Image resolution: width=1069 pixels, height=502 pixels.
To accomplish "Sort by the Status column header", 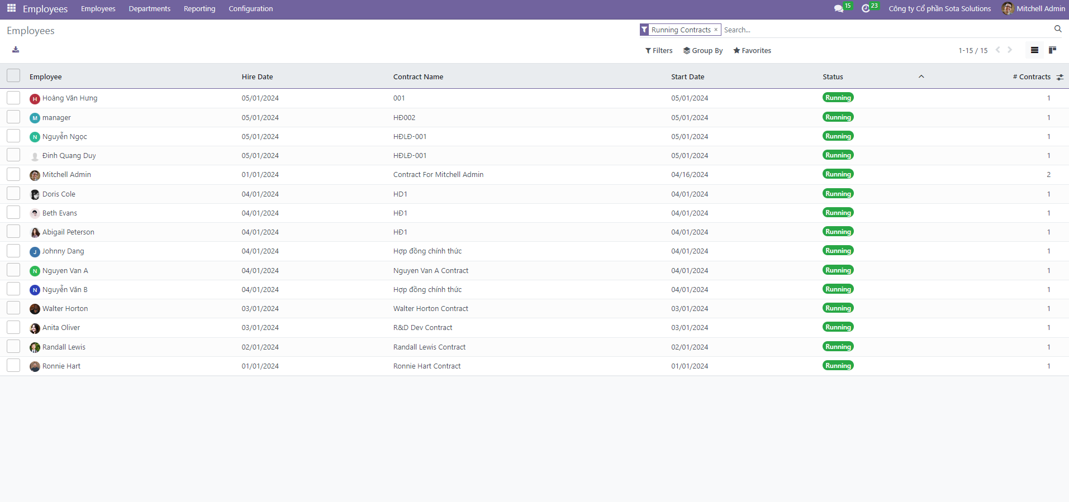I will [x=833, y=77].
